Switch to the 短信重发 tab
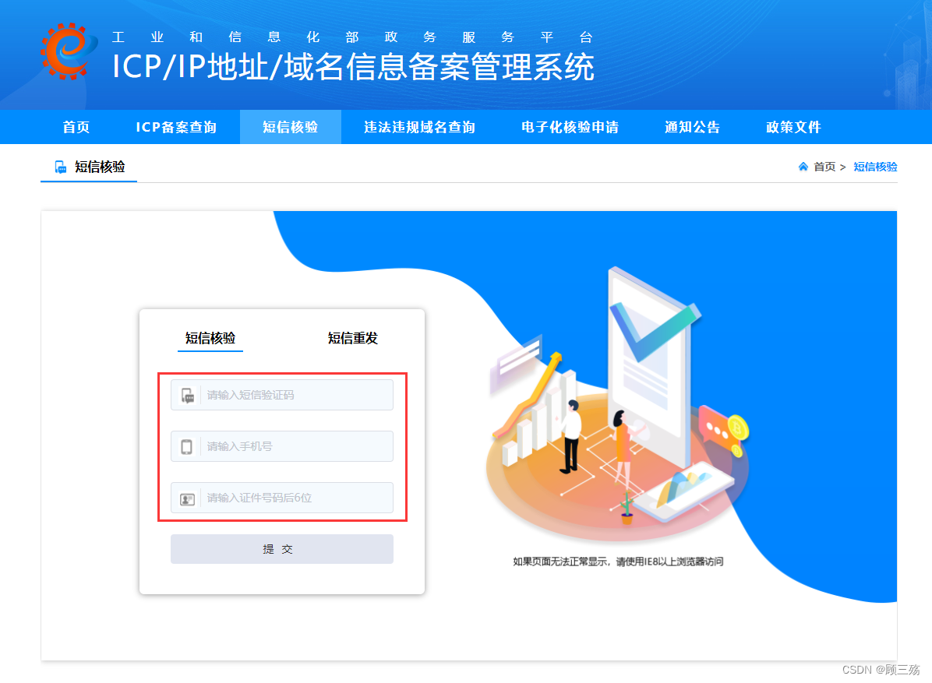This screenshot has width=932, height=683. pyautogui.click(x=352, y=339)
